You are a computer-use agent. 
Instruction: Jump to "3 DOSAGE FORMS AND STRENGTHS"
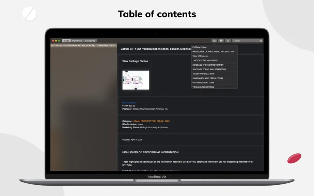pos(214,69)
